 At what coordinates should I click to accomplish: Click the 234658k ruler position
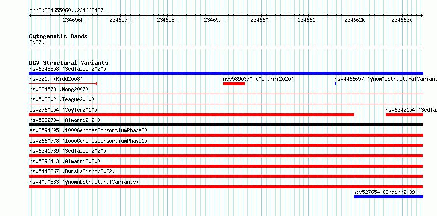point(167,20)
